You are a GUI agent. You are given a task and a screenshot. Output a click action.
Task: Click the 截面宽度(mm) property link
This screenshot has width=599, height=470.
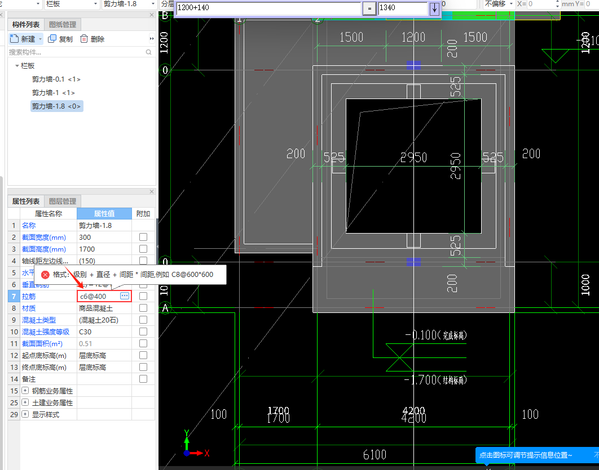point(44,237)
